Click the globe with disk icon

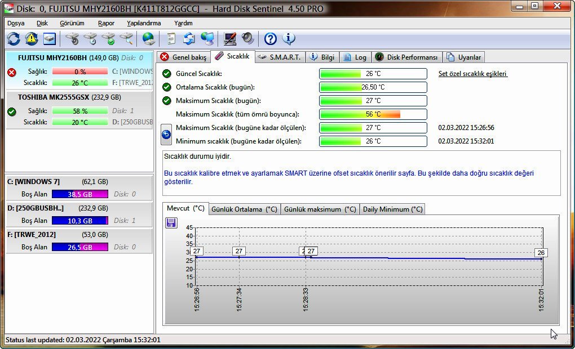(148, 38)
